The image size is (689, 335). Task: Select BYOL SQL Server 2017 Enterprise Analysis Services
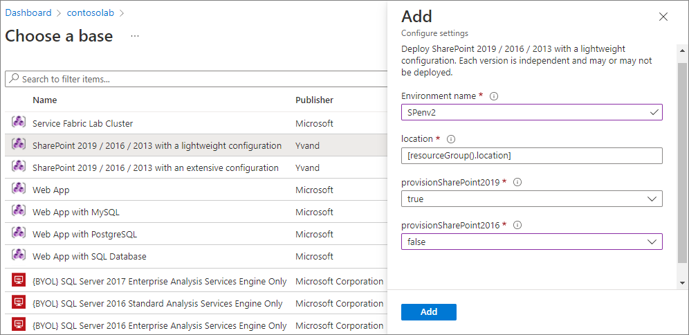click(x=160, y=281)
